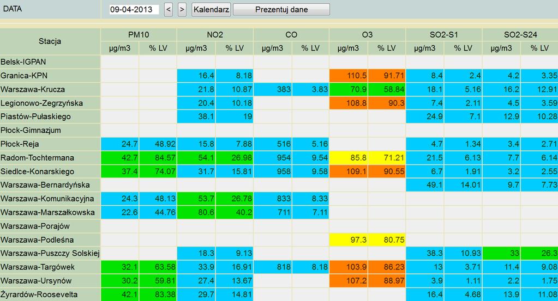Select PM10 value 30.2 for Warszawa-Ursynów
The width and height of the screenshot is (558, 301).
(119, 281)
